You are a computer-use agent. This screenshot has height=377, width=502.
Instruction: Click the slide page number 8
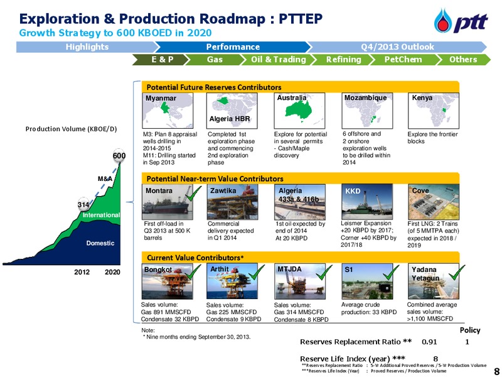click(x=497, y=372)
